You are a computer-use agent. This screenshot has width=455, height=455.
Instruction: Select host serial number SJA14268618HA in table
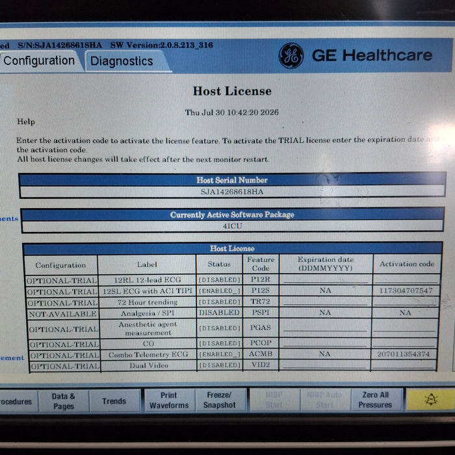pyautogui.click(x=232, y=192)
